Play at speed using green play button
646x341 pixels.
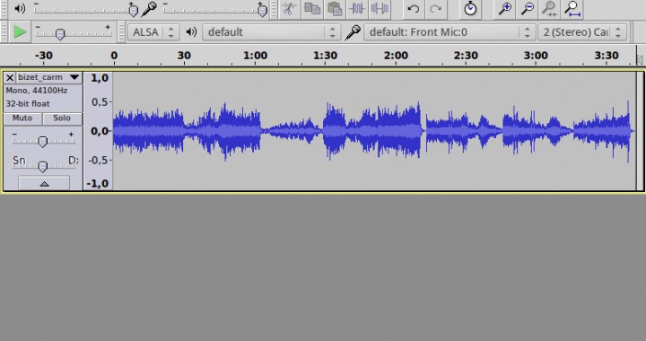pos(20,31)
